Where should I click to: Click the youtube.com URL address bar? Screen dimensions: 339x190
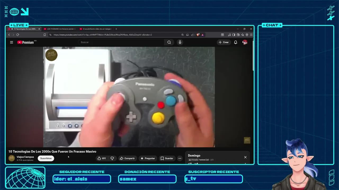(114, 35)
